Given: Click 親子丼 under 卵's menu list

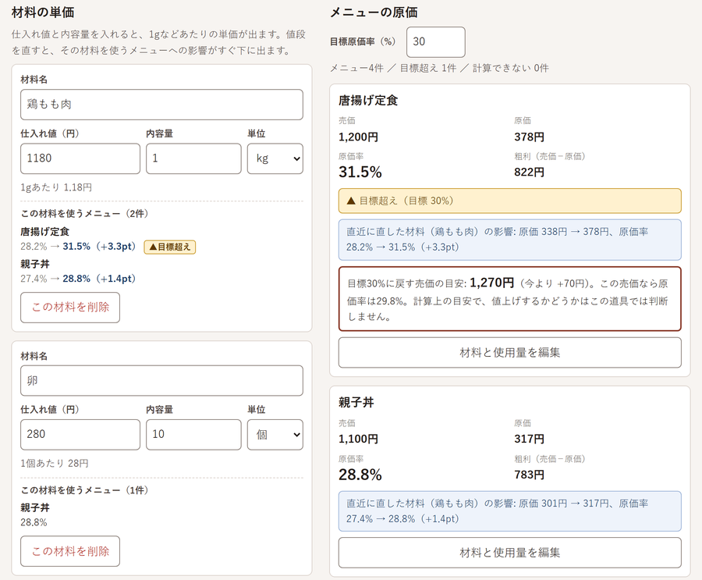Looking at the screenshot, I should (35, 508).
